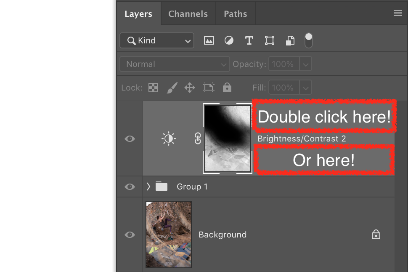Image resolution: width=408 pixels, height=272 pixels.
Task: Click the mask link chain icon
Action: [198, 139]
